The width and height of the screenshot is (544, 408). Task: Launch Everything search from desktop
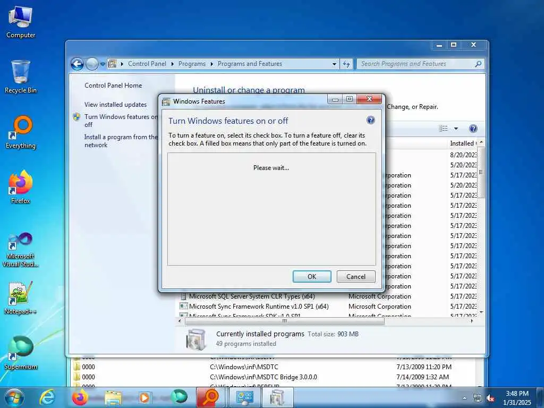(x=21, y=132)
